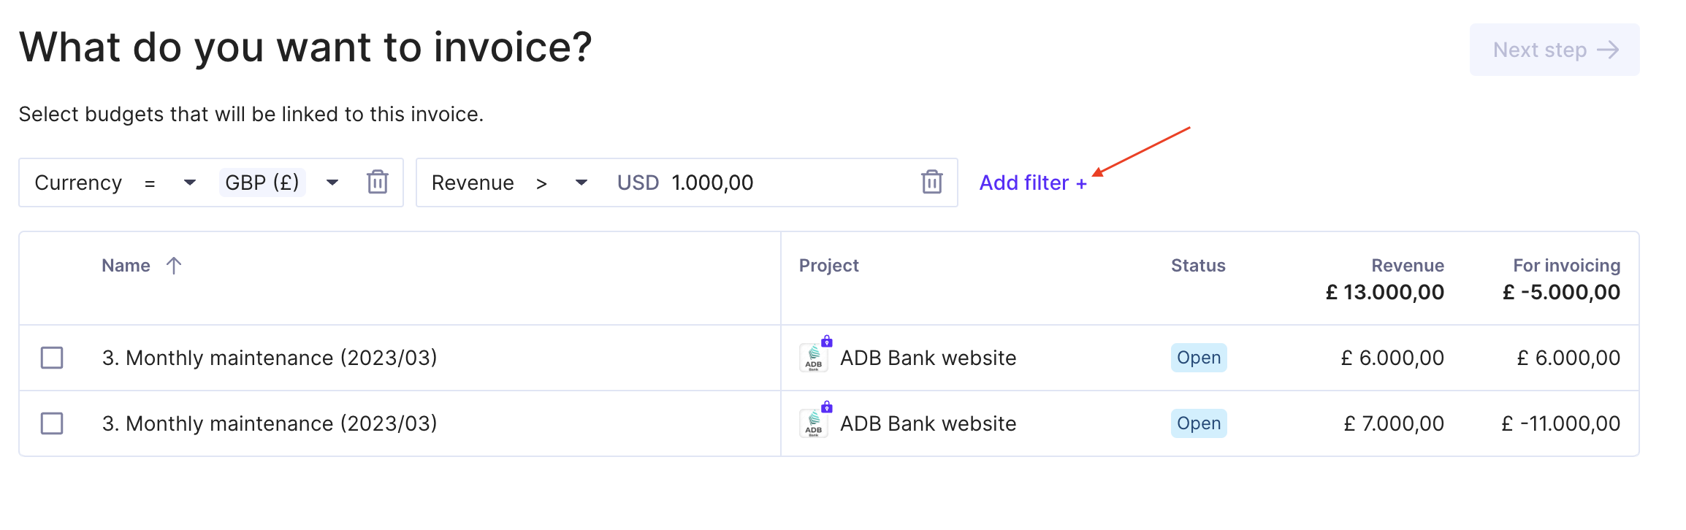1686x530 pixels.
Task: Open the Currency operator dropdown arrow
Action: point(190,183)
